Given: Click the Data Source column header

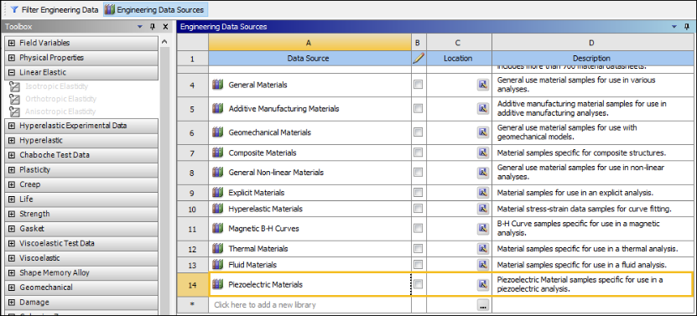Looking at the screenshot, I should 309,58.
